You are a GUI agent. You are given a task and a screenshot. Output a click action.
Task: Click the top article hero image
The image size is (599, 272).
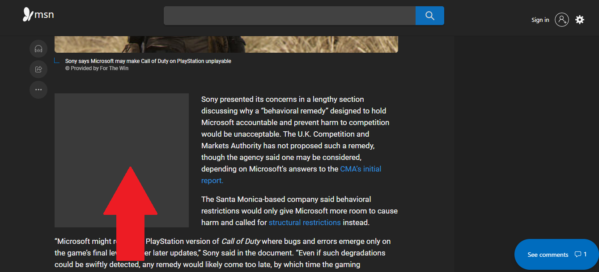tap(226, 40)
